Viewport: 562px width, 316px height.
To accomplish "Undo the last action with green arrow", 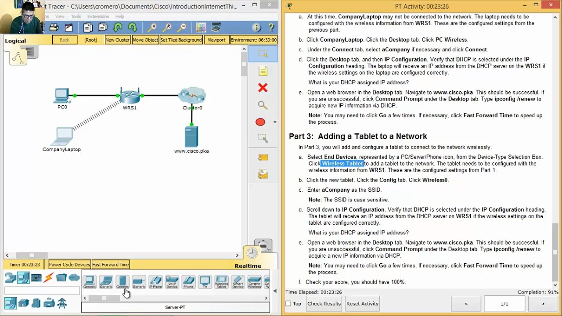I will pos(118,28).
